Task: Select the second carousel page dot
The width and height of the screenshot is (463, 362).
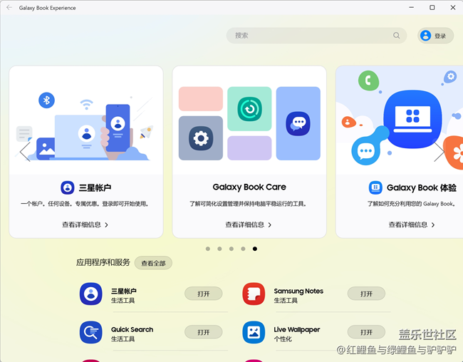Action: 219,249
